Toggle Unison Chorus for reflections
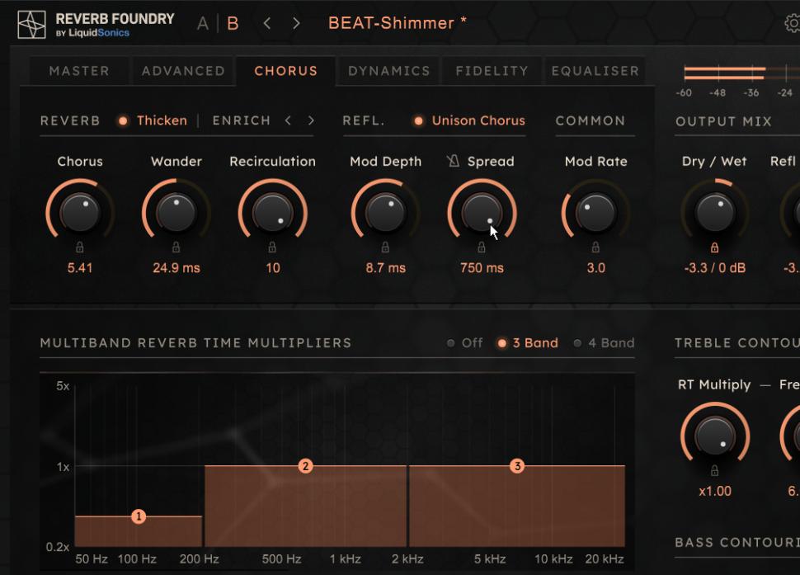This screenshot has width=800, height=575. click(x=469, y=120)
